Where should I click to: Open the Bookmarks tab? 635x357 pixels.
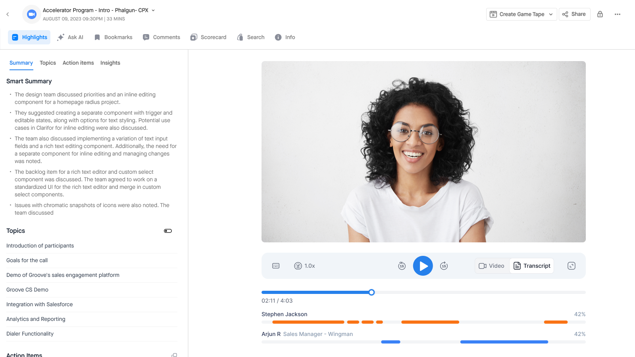tap(113, 37)
